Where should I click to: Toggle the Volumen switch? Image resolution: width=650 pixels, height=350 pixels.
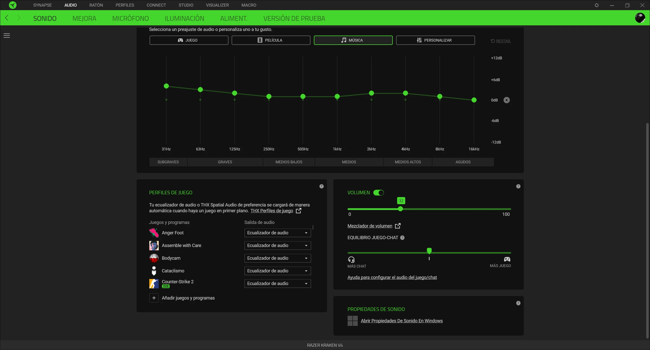click(379, 192)
